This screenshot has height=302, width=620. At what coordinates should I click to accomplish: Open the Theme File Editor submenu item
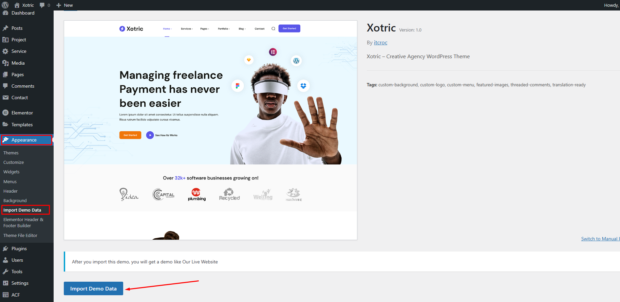coord(20,235)
